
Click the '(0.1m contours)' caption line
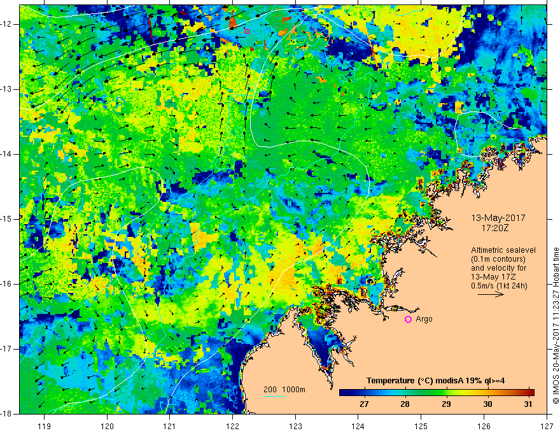click(x=498, y=259)
